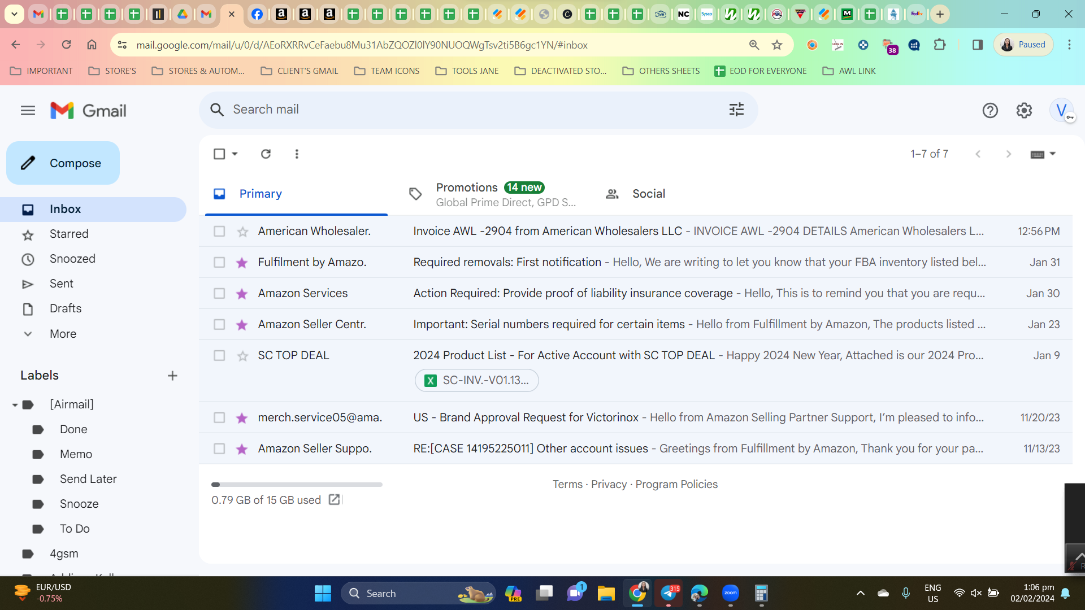This screenshot has width=1085, height=610.
Task: Click the Search mail field
Action: click(x=478, y=110)
